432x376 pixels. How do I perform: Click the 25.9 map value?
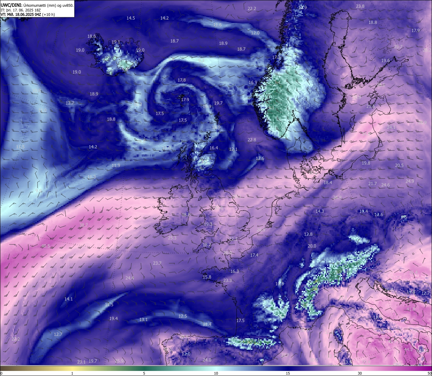[x=119, y=361]
